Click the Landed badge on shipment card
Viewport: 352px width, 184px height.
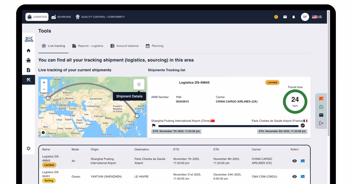(x=273, y=83)
